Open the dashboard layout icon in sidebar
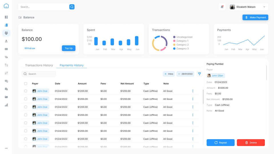The image size is (274, 154). click(x=6, y=17)
